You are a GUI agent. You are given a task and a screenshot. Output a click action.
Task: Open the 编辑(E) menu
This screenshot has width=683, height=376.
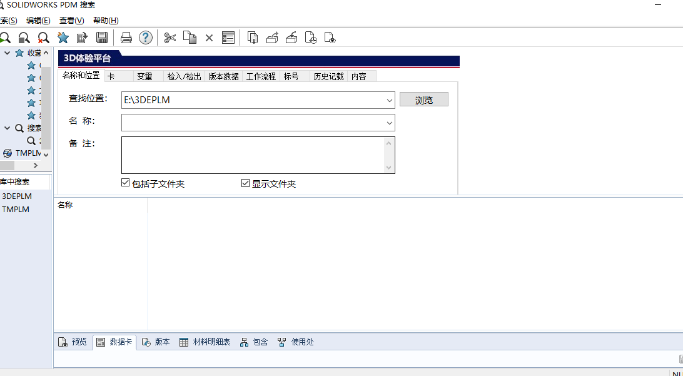(x=38, y=21)
